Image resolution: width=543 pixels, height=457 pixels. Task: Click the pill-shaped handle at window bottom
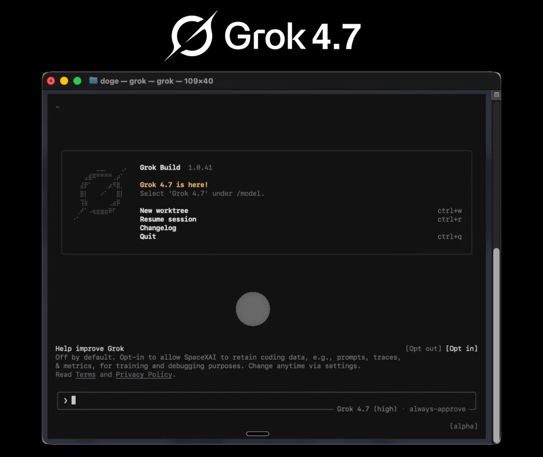pyautogui.click(x=257, y=434)
